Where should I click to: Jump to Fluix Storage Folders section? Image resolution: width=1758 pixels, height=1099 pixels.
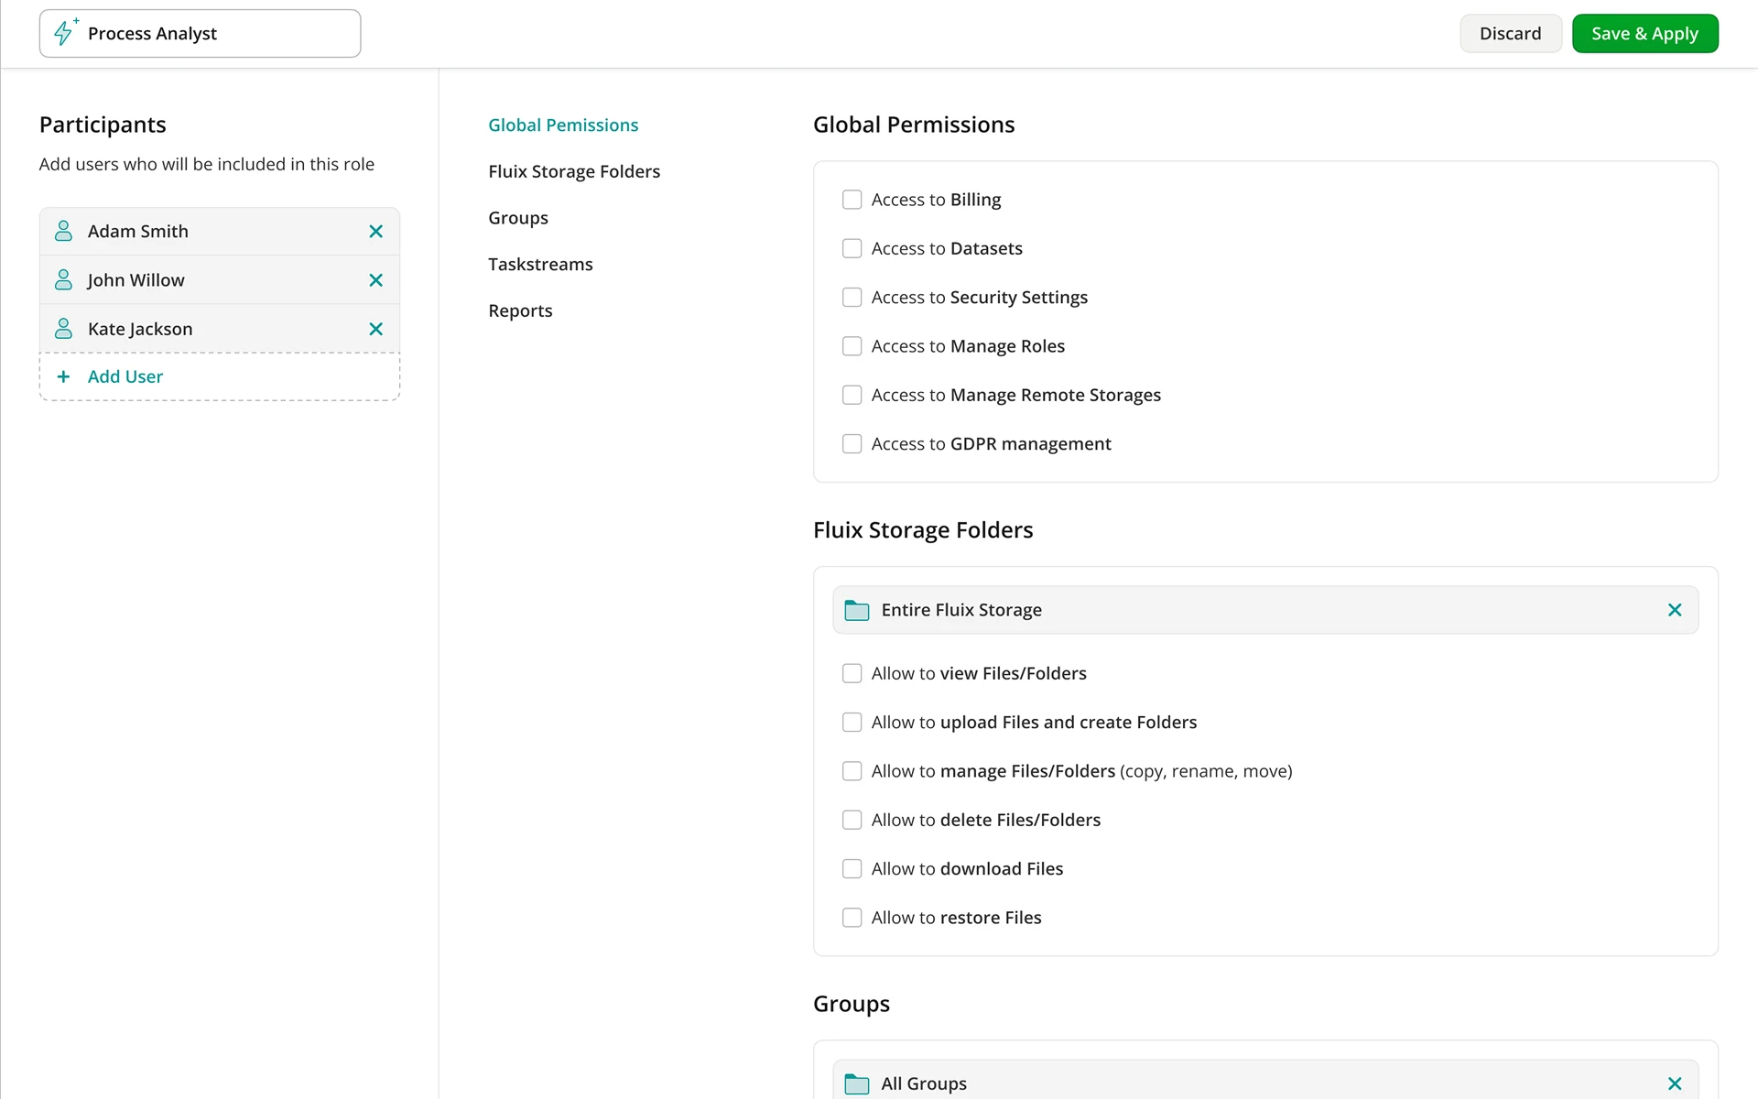pos(573,171)
